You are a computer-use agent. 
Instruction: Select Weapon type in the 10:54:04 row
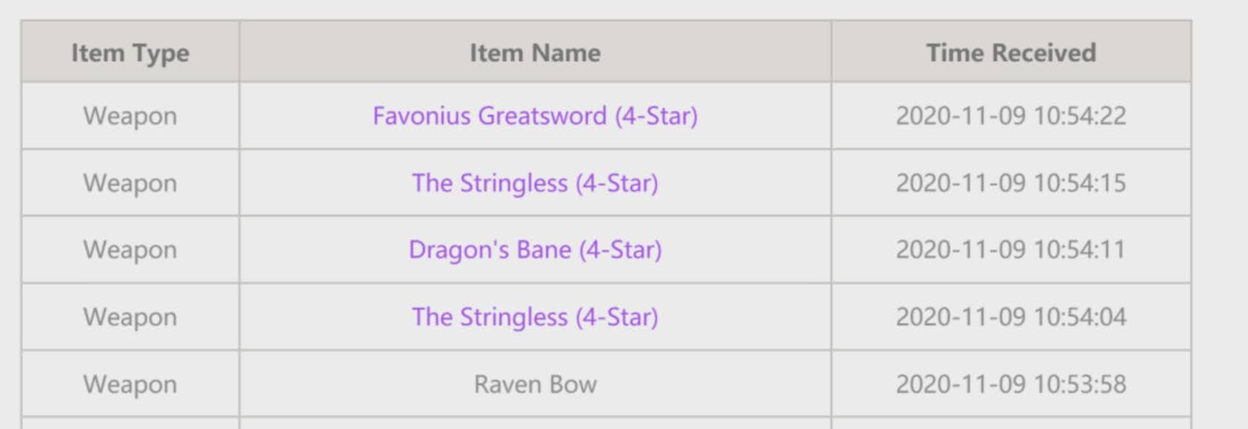coord(130,317)
